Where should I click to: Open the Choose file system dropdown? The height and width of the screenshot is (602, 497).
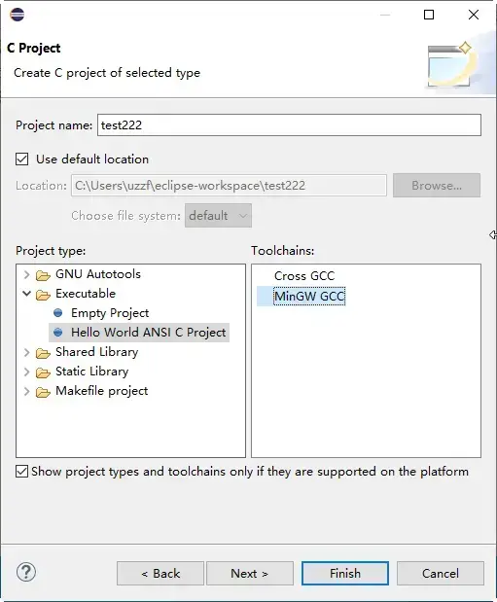point(218,215)
